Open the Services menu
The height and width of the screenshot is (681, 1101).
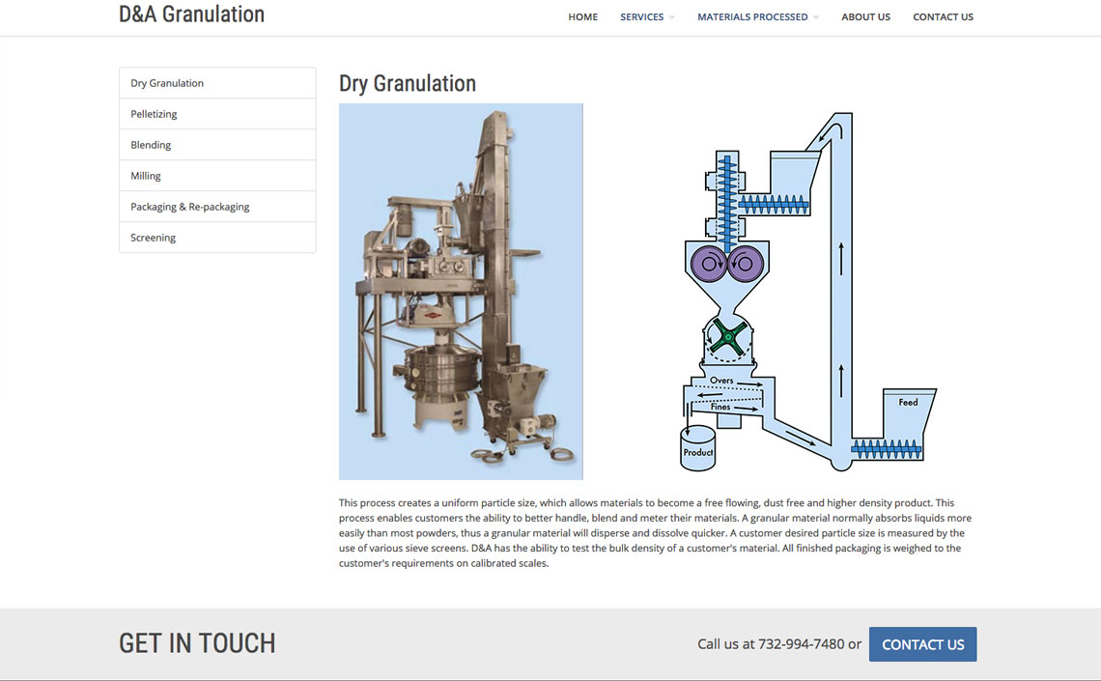click(x=642, y=16)
